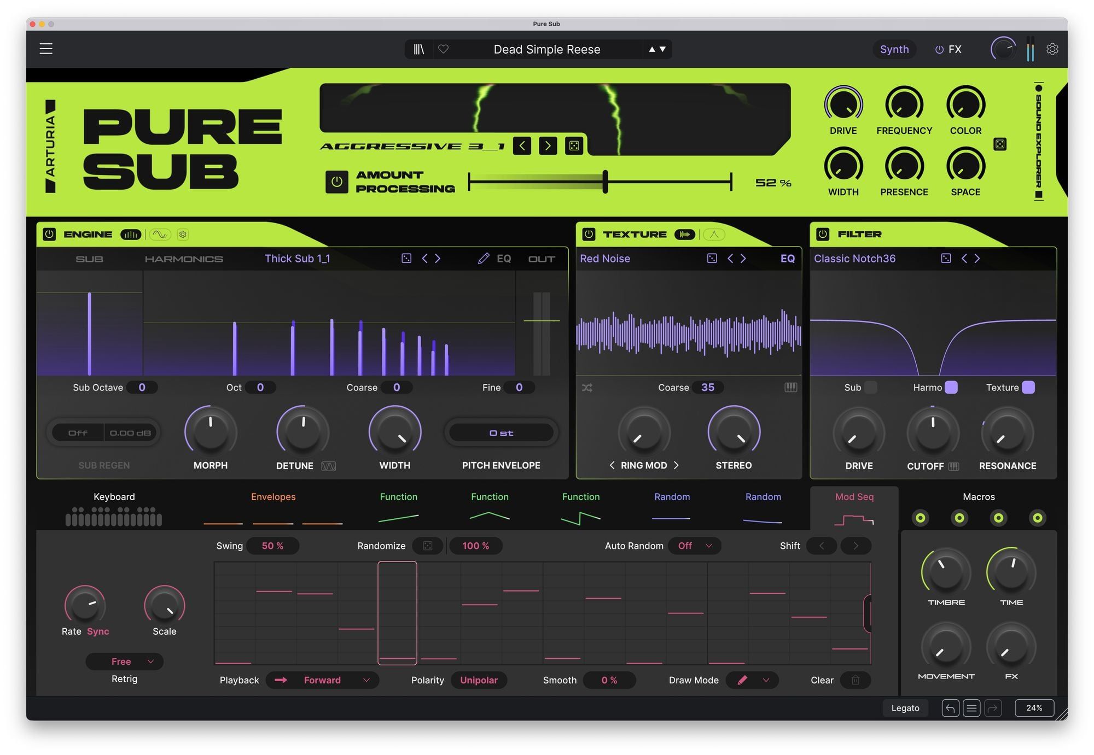Randomize the Red Noise texture preset
Screen dimensions: 1094x755
712,259
